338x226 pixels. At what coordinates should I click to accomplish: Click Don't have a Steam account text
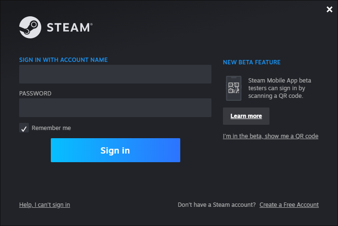click(217, 205)
